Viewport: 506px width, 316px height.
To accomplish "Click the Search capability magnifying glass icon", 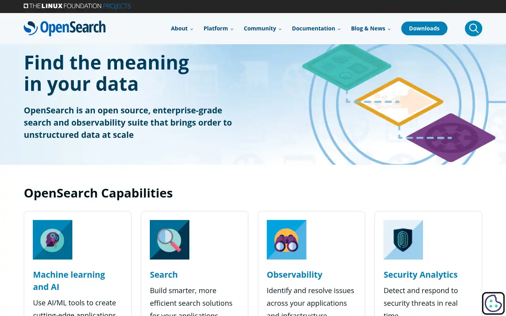I will pos(170,240).
